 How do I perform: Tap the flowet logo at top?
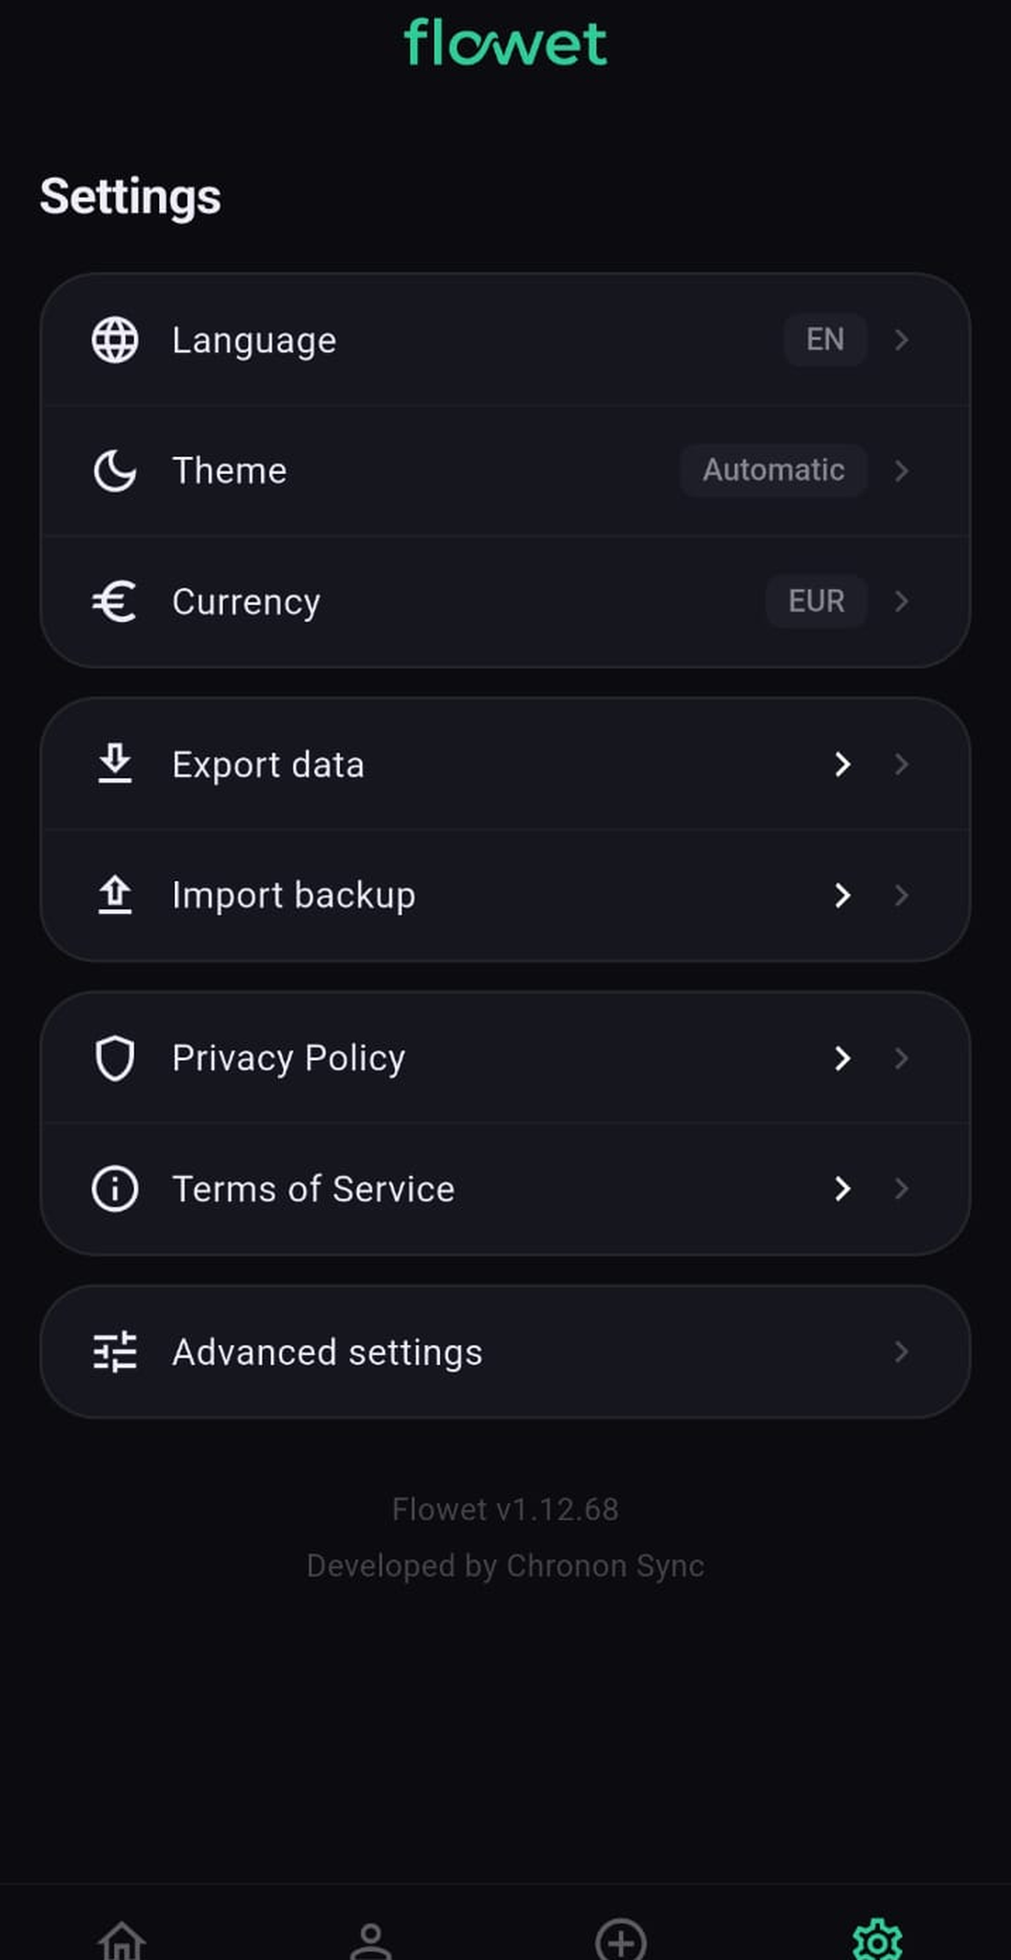[x=505, y=43]
